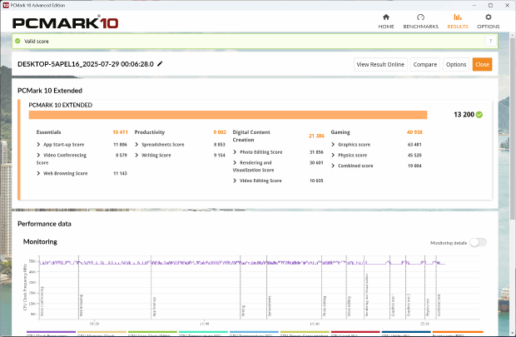Select the RESULTS tab label
The height and width of the screenshot is (337, 516).
click(458, 27)
